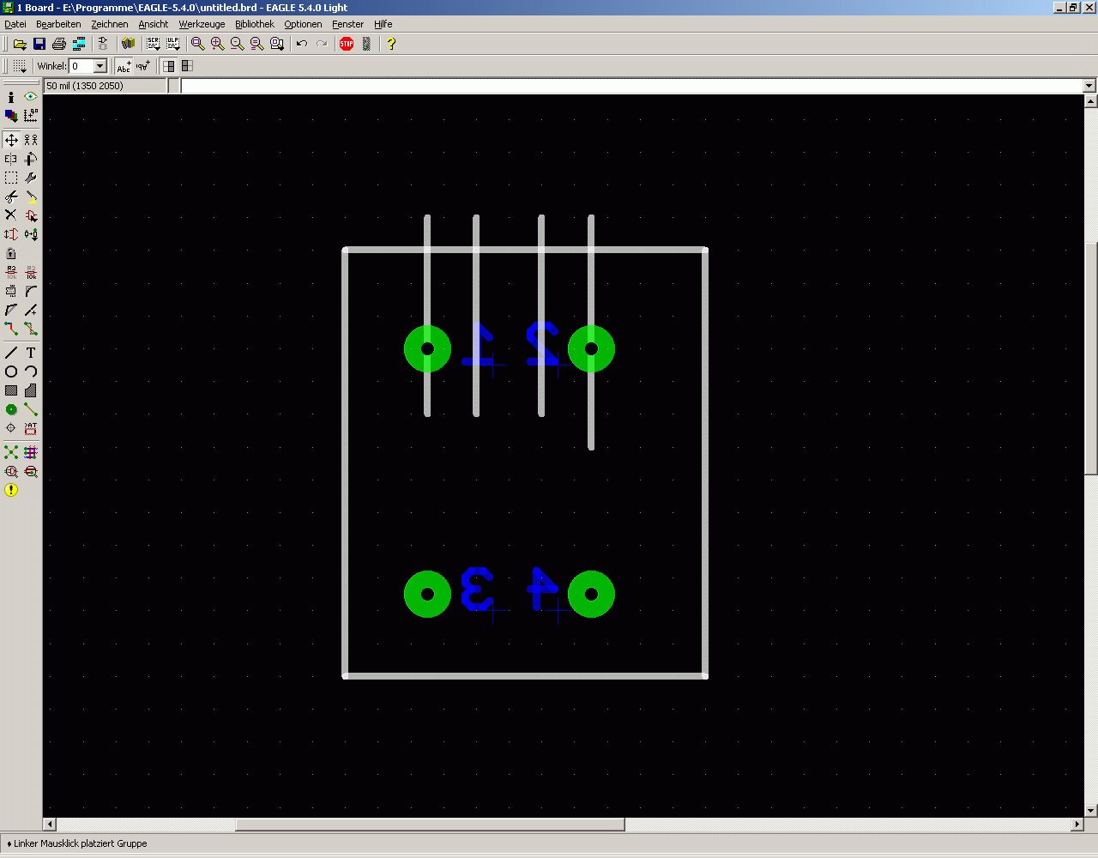This screenshot has height=858, width=1098.
Task: Activate the Delete (X) tool
Action: tap(11, 214)
